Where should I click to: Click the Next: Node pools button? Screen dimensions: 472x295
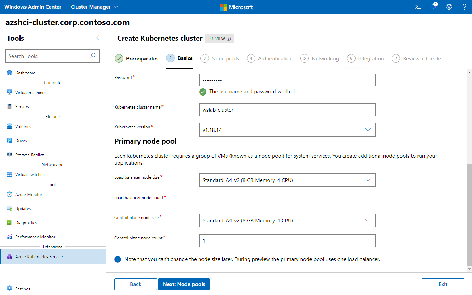point(184,284)
